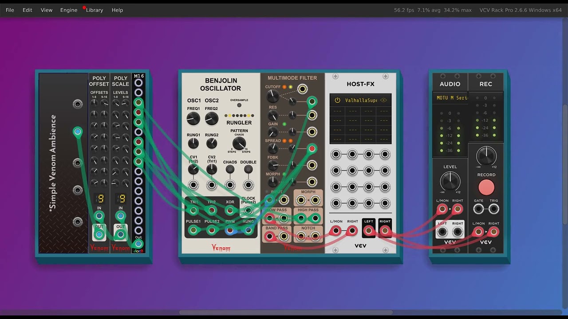The height and width of the screenshot is (319, 568).
Task: Click the CLOCK (Pulse2) input jack
Action: coord(248,210)
